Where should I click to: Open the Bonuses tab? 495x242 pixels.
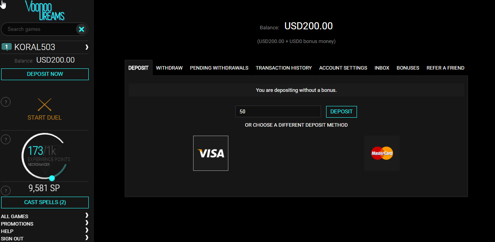click(x=408, y=68)
